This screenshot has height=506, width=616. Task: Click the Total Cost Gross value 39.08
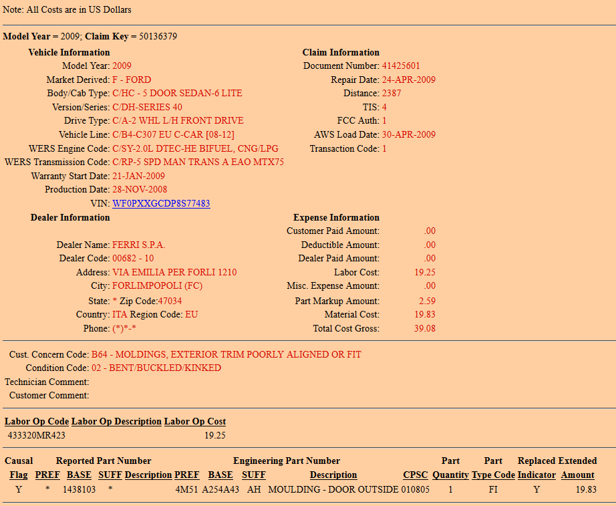425,329
